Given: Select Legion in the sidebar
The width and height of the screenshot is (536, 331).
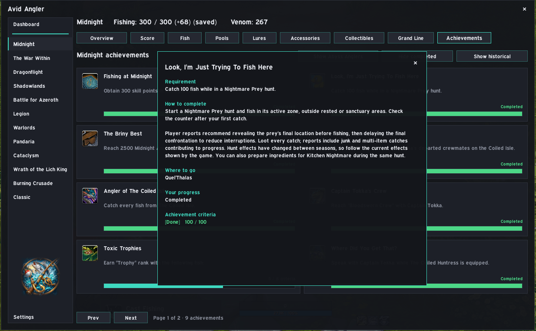Looking at the screenshot, I should [40, 114].
